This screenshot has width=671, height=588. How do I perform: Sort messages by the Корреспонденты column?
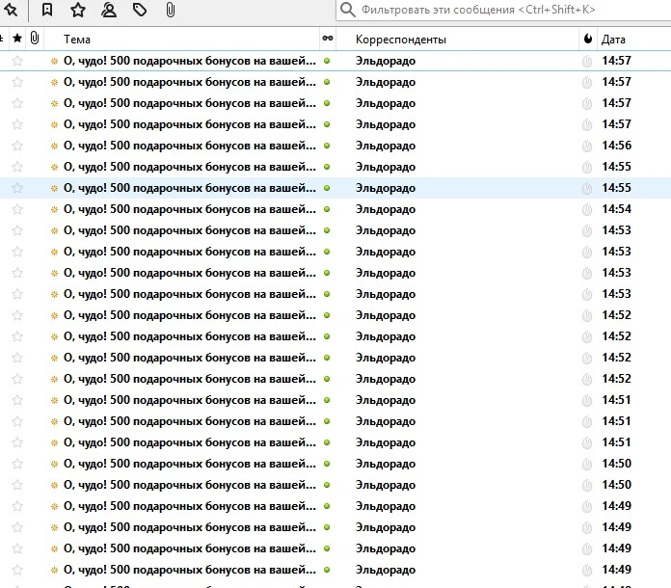click(x=458, y=39)
